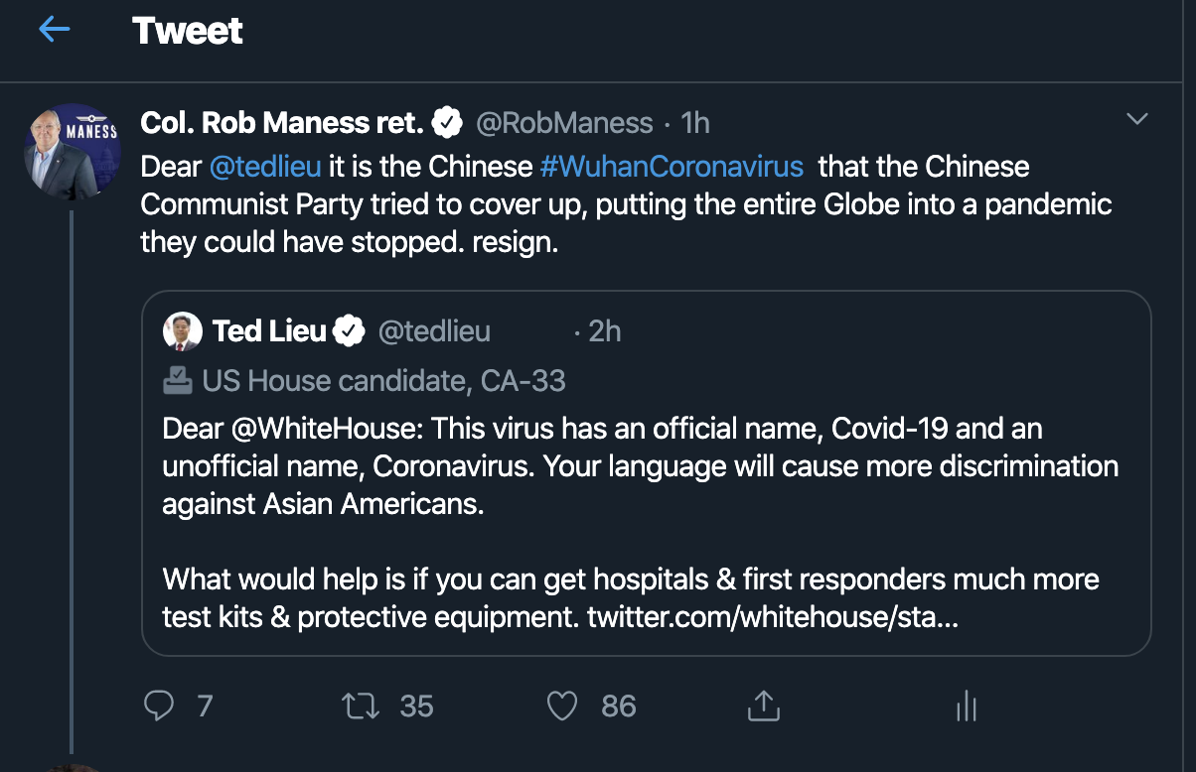The image size is (1196, 772).
Task: Click the @RobManess handle
Action: 564,123
